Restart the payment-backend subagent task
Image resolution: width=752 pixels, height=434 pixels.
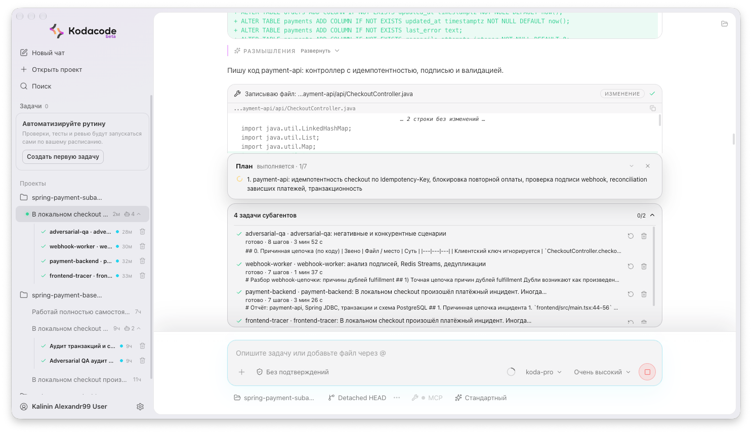point(631,294)
